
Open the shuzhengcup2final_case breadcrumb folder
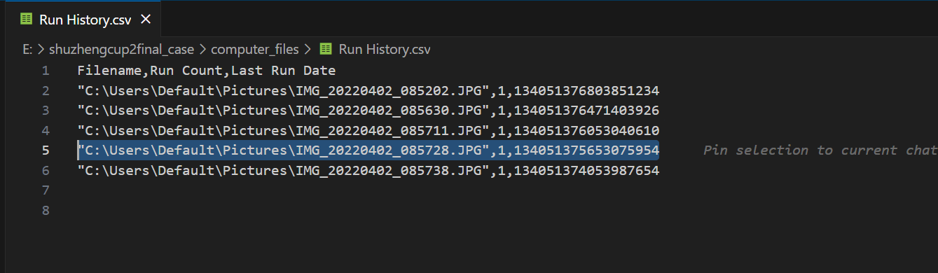tap(121, 49)
